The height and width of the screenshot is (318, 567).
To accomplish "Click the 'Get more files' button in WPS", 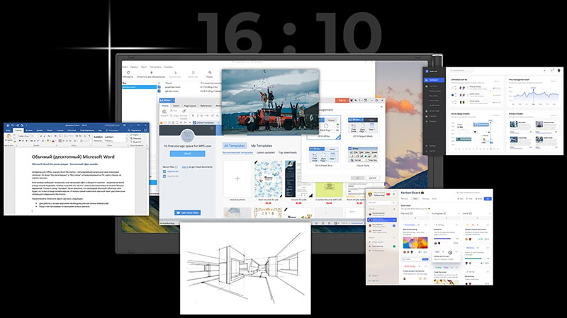I will [188, 213].
